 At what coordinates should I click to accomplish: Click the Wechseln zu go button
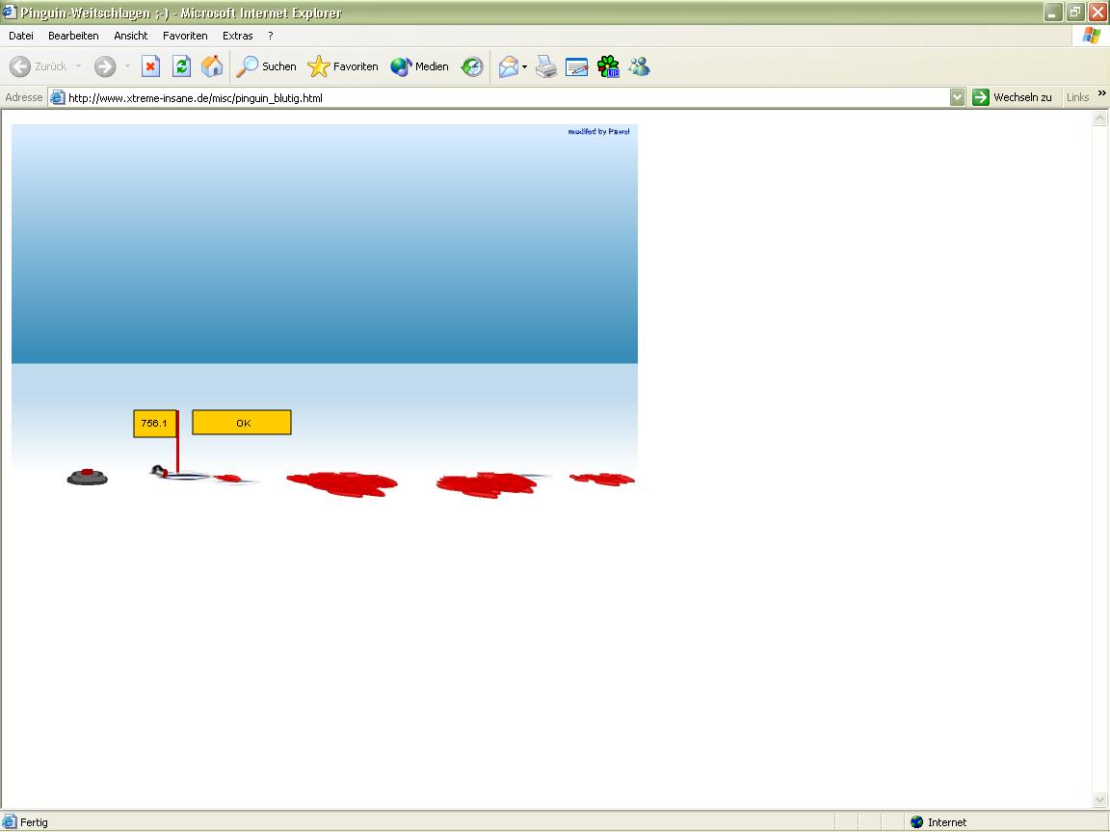point(1012,97)
